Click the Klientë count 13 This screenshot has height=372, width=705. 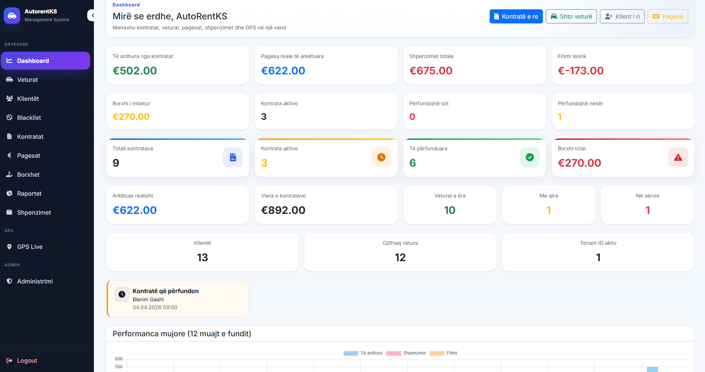pos(202,257)
